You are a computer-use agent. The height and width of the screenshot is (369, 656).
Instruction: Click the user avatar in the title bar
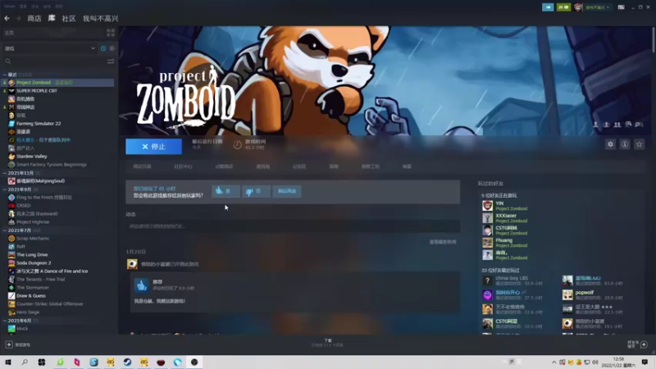(x=578, y=7)
